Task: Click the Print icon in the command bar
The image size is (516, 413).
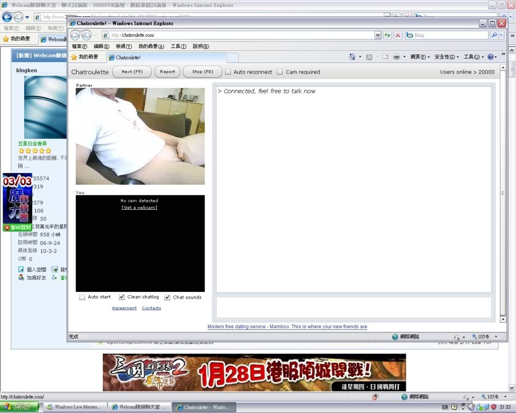Action: (x=397, y=57)
